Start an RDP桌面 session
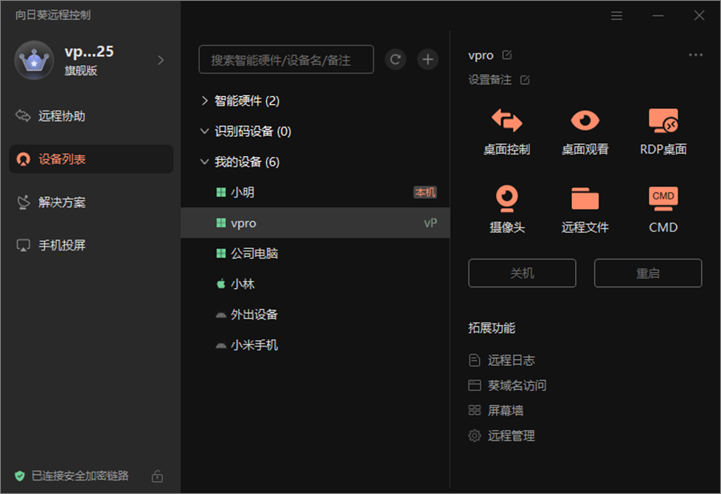 pos(663,128)
